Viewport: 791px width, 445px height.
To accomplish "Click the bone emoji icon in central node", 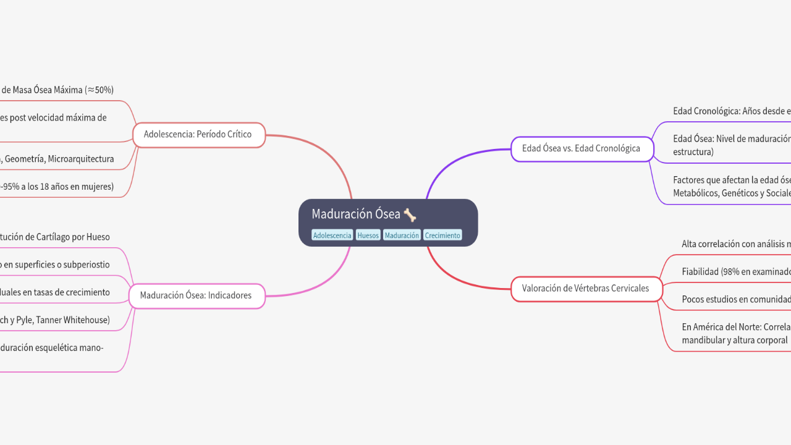I will tap(410, 214).
